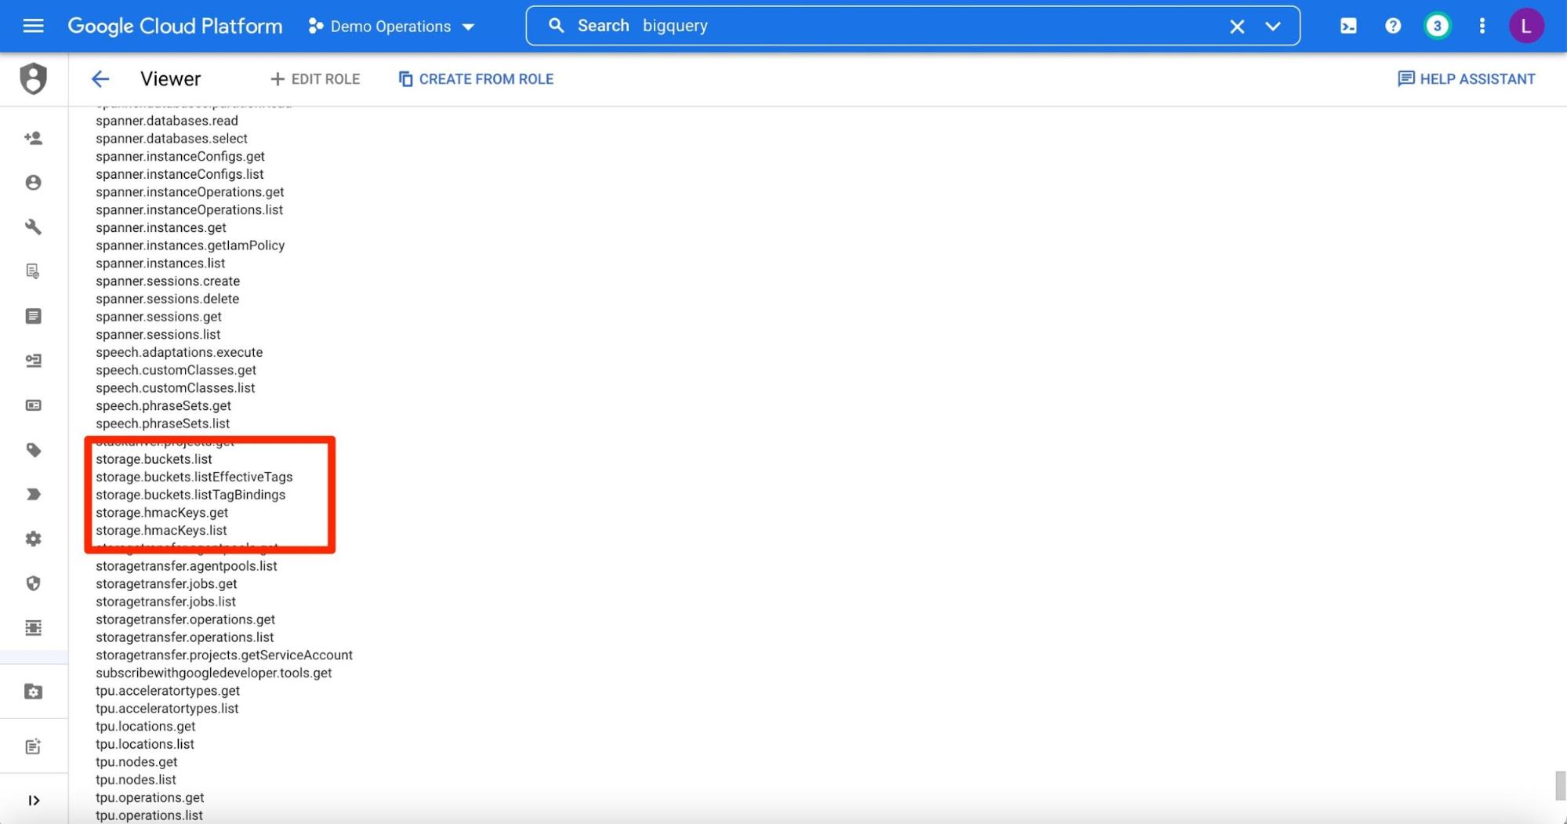Select spanner.instanceConfigs.get permission
The height and width of the screenshot is (824, 1567).
[x=180, y=156]
